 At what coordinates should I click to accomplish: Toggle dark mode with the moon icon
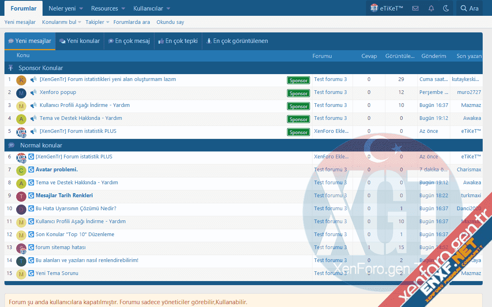446,9
